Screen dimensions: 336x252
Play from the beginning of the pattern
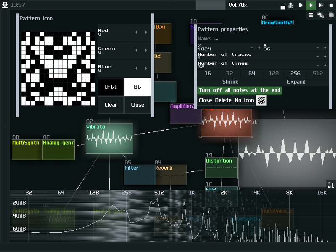tap(301, 5)
